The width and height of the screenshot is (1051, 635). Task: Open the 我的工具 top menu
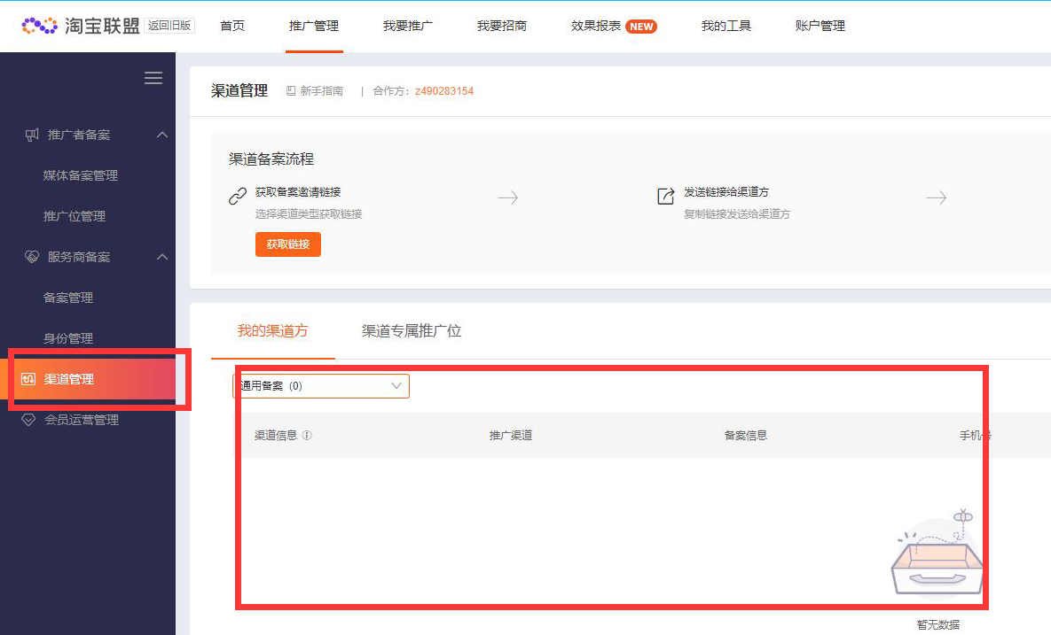pyautogui.click(x=726, y=26)
